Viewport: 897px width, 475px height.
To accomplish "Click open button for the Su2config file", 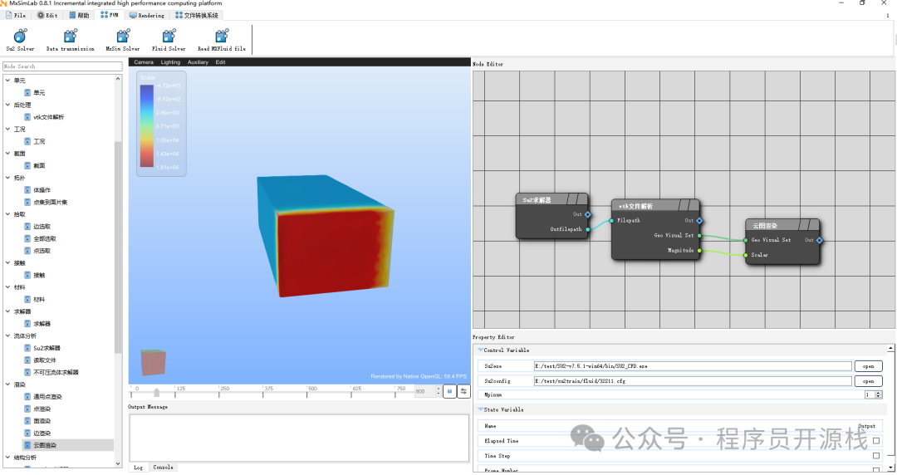I will tap(868, 381).
